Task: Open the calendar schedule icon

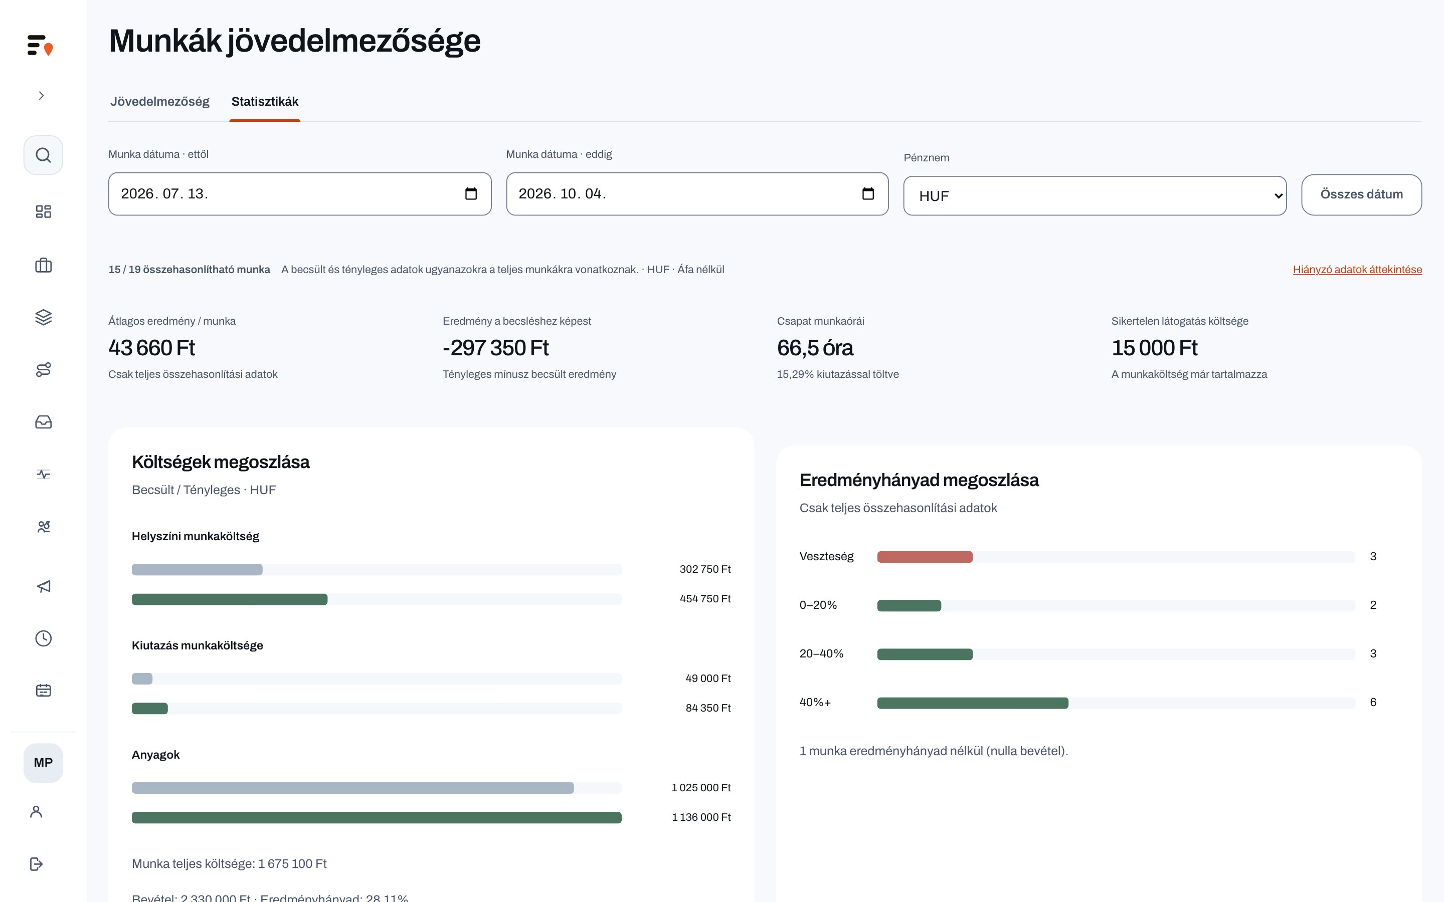Action: (x=43, y=690)
